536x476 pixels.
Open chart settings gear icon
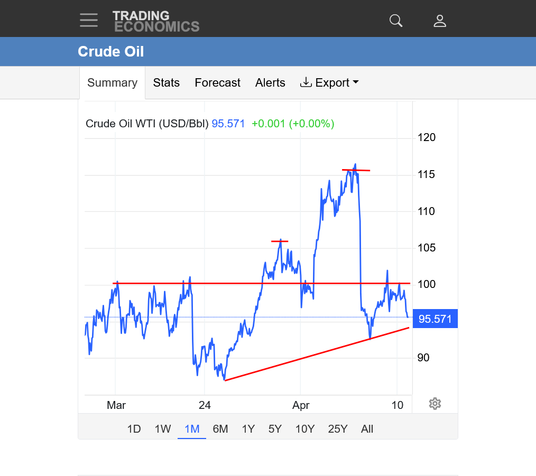(x=435, y=404)
